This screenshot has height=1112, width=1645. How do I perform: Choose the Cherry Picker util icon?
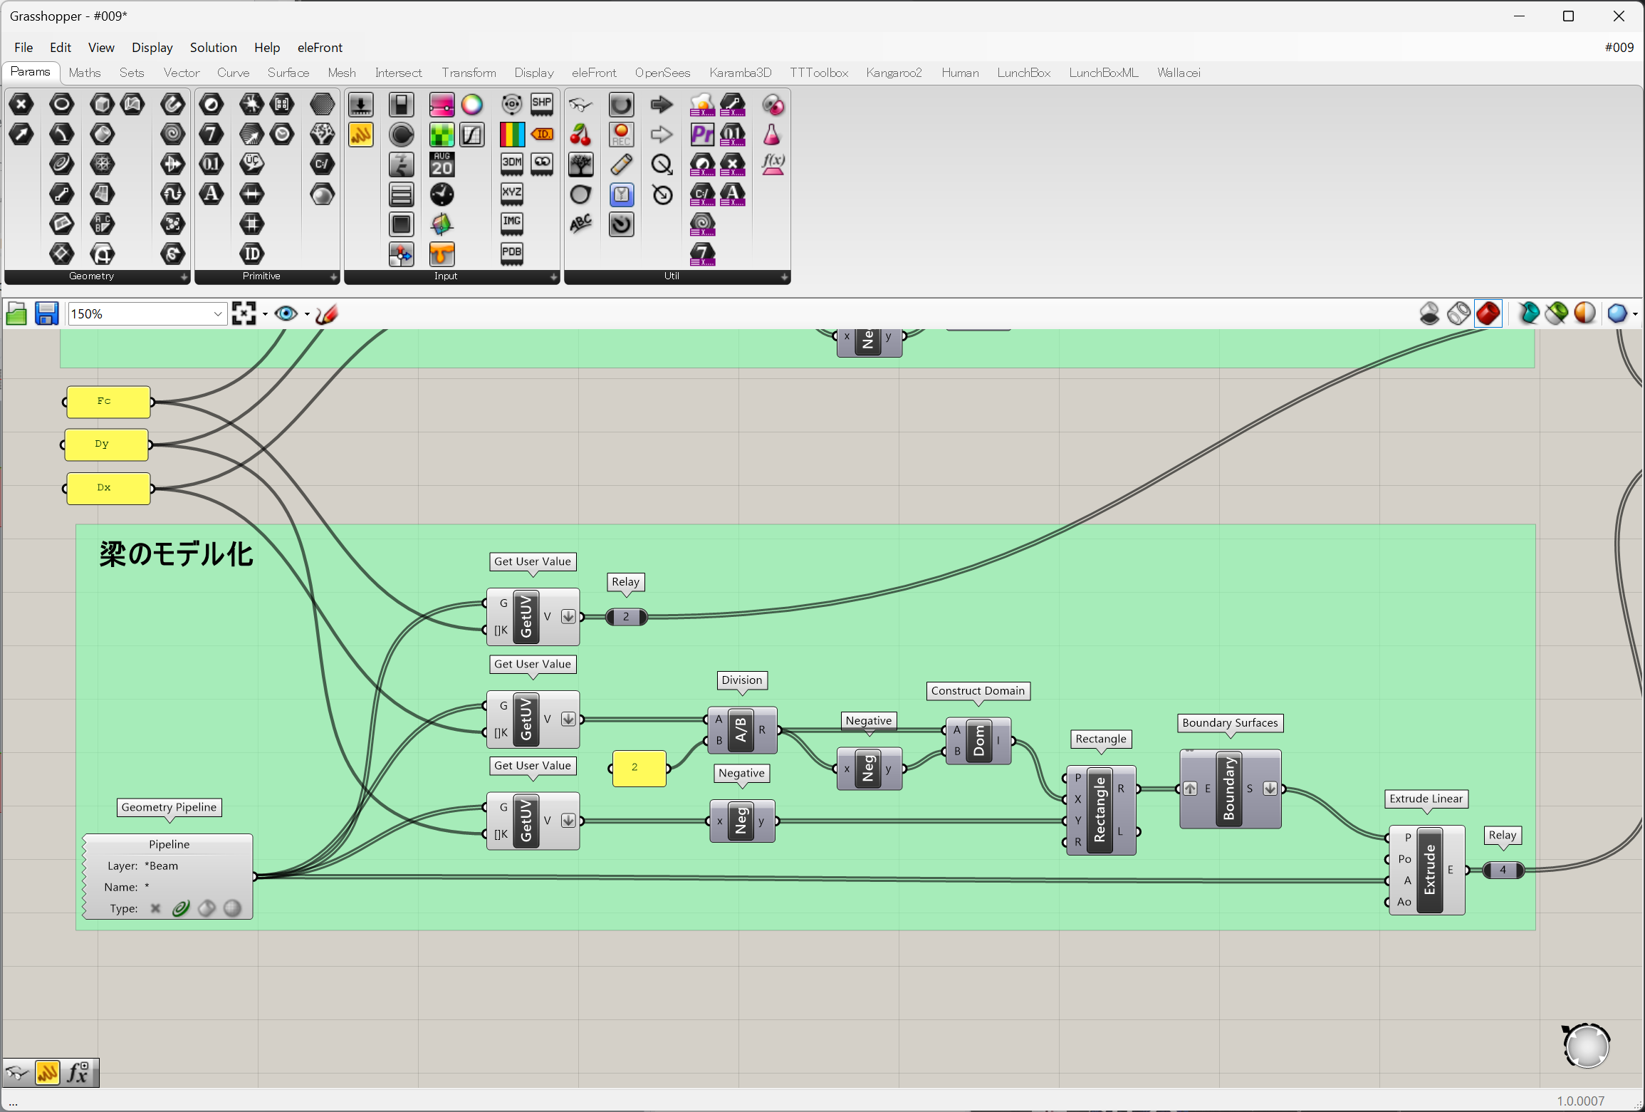580,135
